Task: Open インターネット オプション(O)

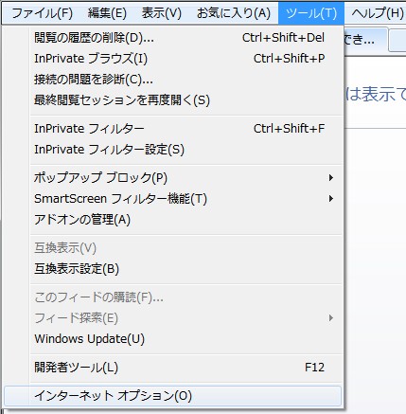Action: (x=173, y=396)
